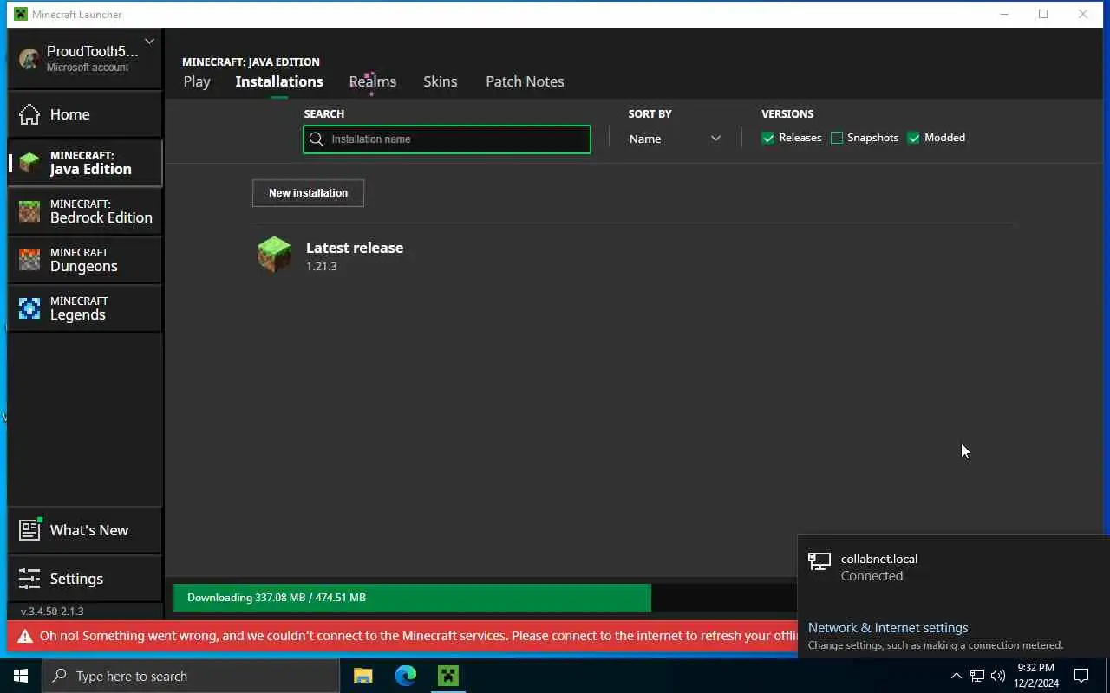Open the Sort By Name dropdown
The height and width of the screenshot is (693, 1110).
[x=675, y=139]
